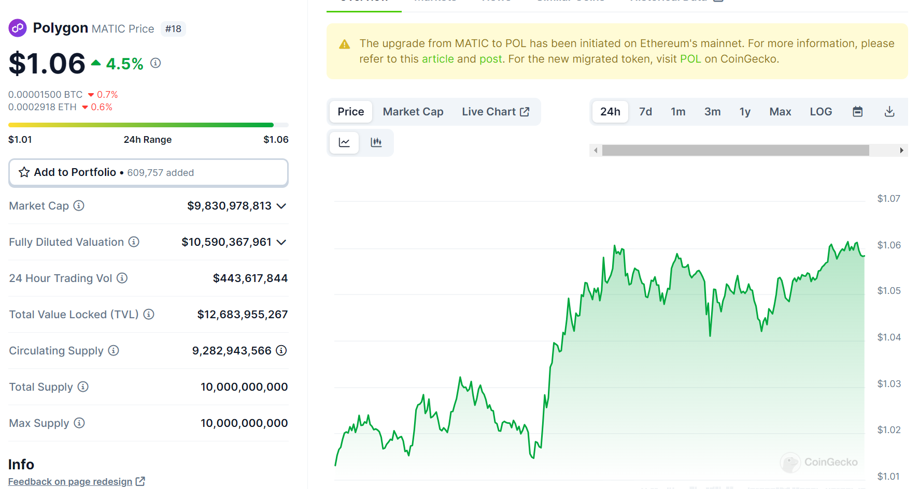Toggle the LOG scale option

point(821,112)
